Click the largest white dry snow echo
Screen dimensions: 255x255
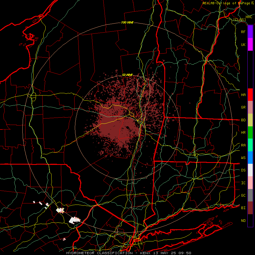pyautogui.click(x=75, y=220)
